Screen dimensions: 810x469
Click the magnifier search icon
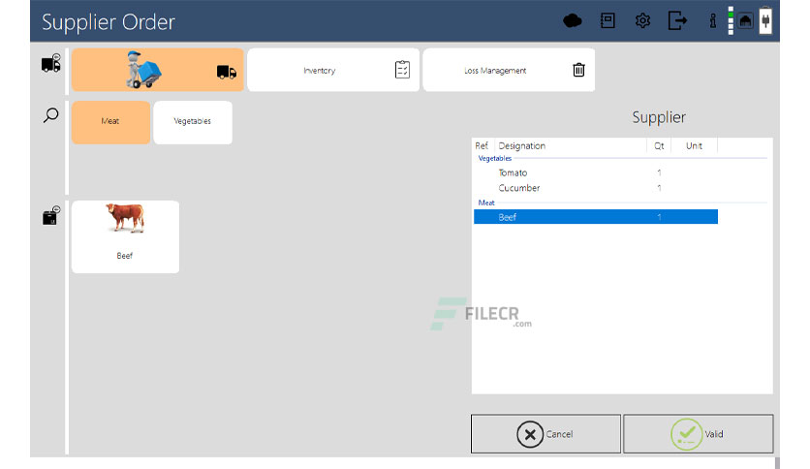(x=50, y=115)
